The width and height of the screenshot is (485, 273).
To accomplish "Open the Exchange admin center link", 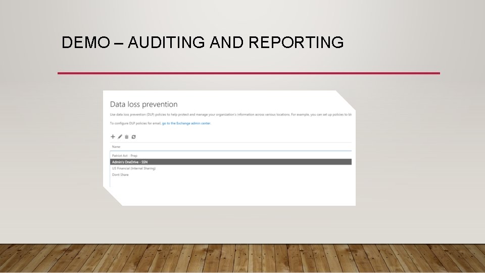I will point(186,123).
